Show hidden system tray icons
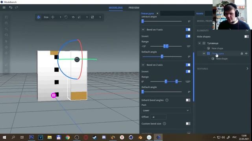 tap(214, 137)
